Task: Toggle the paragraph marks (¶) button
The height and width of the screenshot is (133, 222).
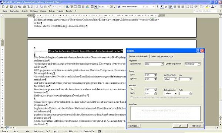Action: [x=96, y=7]
